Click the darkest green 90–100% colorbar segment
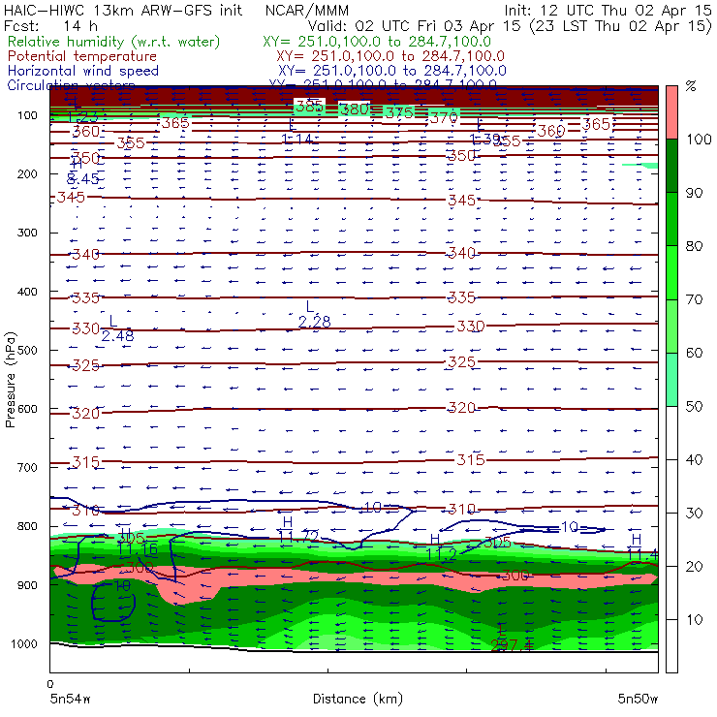 671,166
